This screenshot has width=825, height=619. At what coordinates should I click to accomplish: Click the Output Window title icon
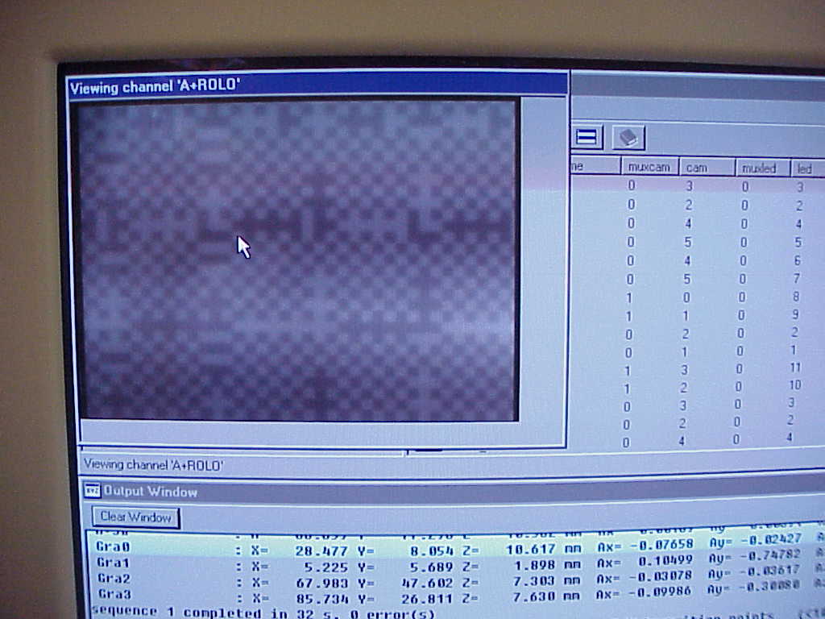93,491
